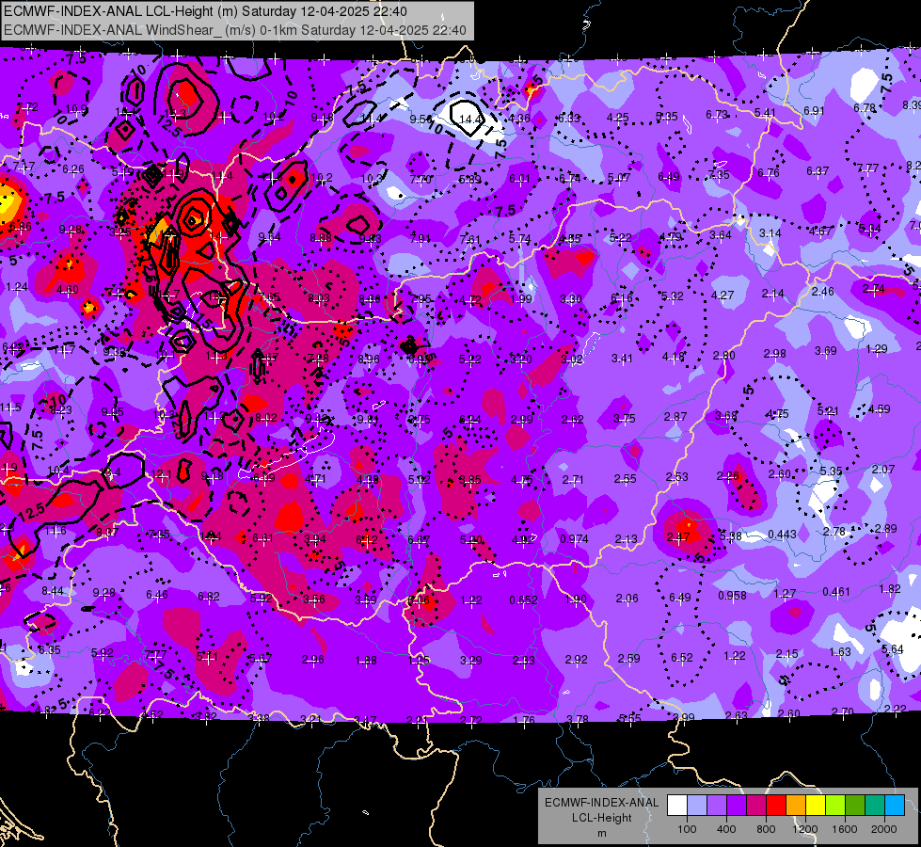Click the grid value 10.9

[x=77, y=109]
